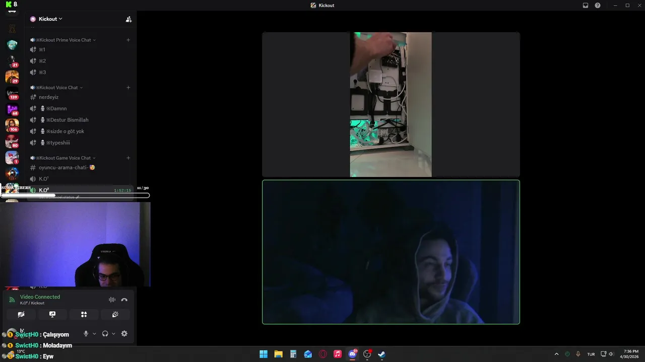Viewport: 645px width, 362px height.
Task: Click the share your screen button
Action: [52, 314]
